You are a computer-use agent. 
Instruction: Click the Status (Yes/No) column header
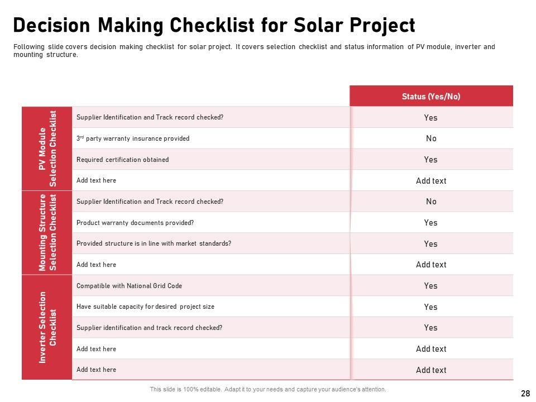coord(431,96)
